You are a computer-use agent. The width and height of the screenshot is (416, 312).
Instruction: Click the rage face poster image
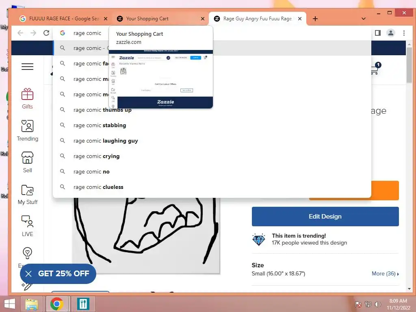pyautogui.click(x=146, y=236)
